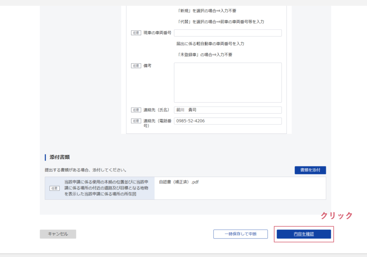Open the attached file 自認書(補正済).pdf
Viewport: 367px width, 257px height.
[x=179, y=182]
